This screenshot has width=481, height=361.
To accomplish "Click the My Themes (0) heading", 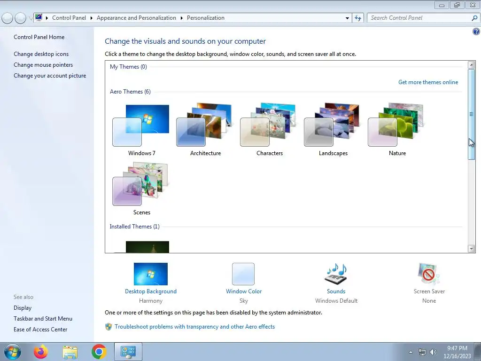I will 128,67.
